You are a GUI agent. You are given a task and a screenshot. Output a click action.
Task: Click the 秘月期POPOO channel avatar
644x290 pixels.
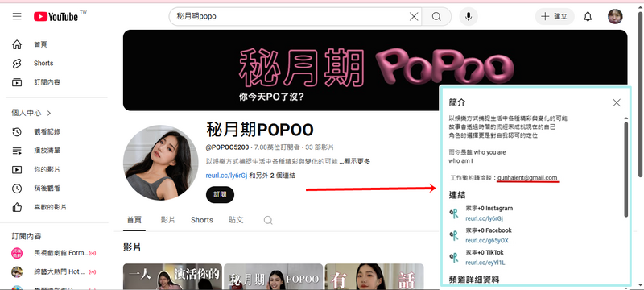coord(160,162)
